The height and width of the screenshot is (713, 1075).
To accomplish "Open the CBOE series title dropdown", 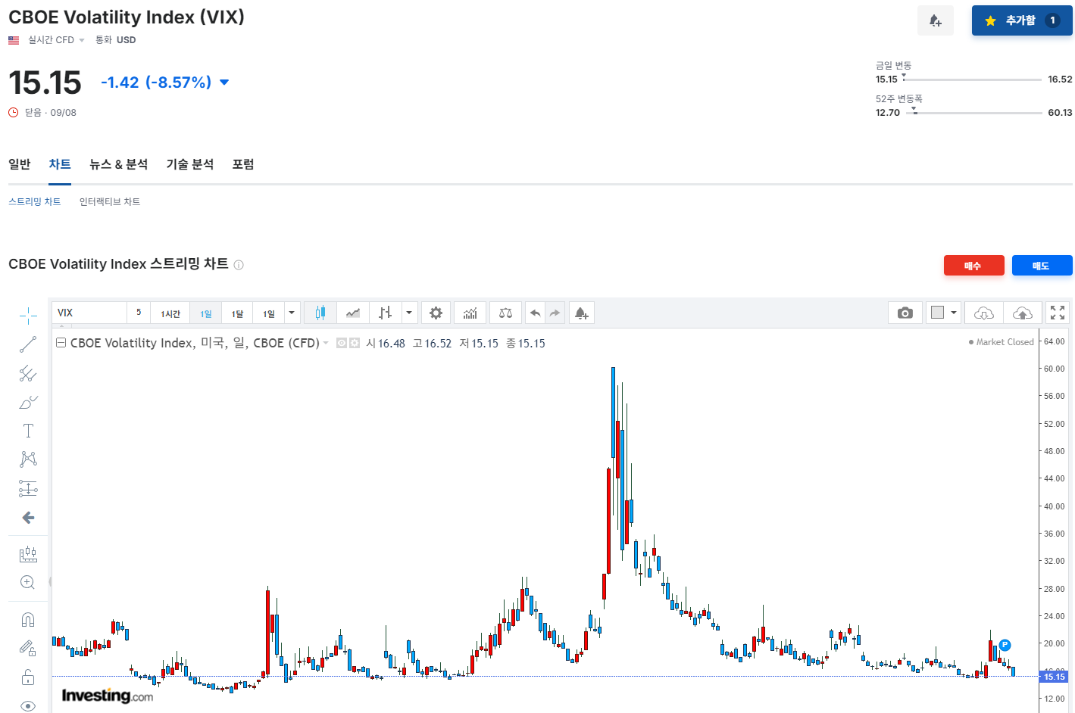I will 326,343.
